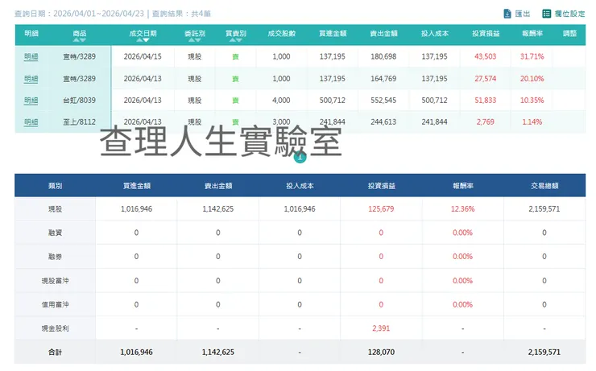
Task: Click the 商品 column header
Action: click(x=80, y=34)
